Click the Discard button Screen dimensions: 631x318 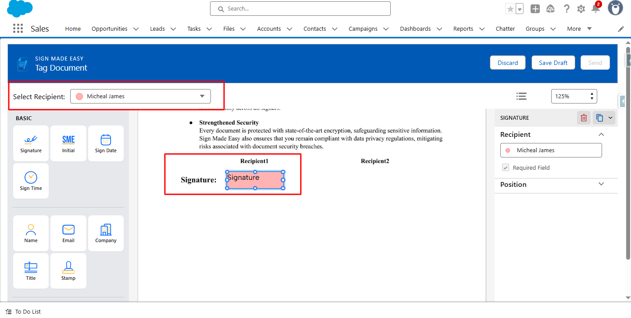pos(507,63)
